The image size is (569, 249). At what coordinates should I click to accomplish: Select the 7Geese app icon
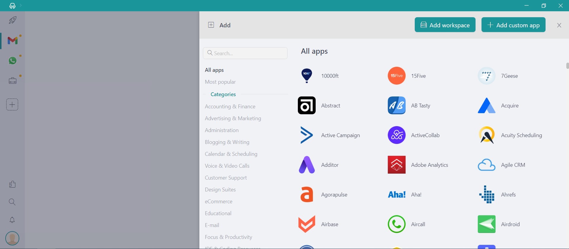coord(487,76)
